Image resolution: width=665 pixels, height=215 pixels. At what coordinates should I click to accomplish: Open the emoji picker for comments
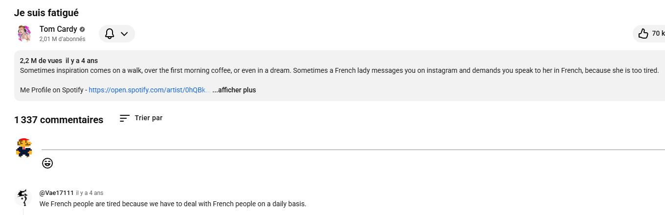(47, 163)
